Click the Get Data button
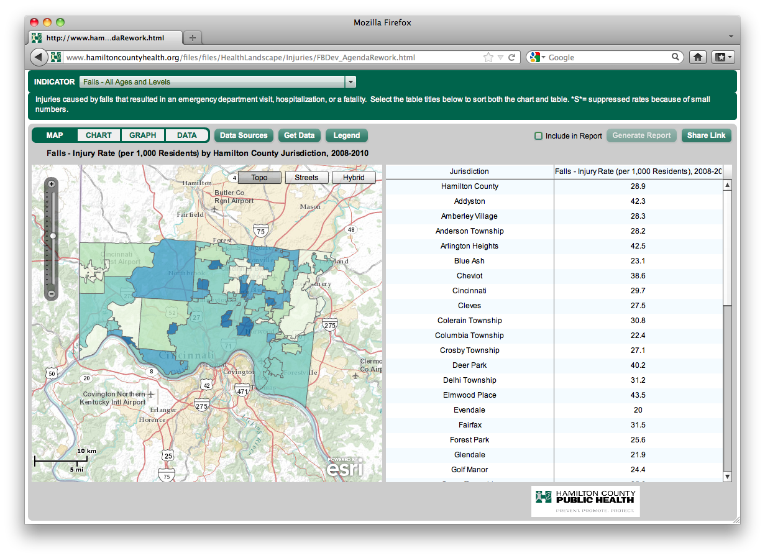This screenshot has width=765, height=558. (x=299, y=135)
